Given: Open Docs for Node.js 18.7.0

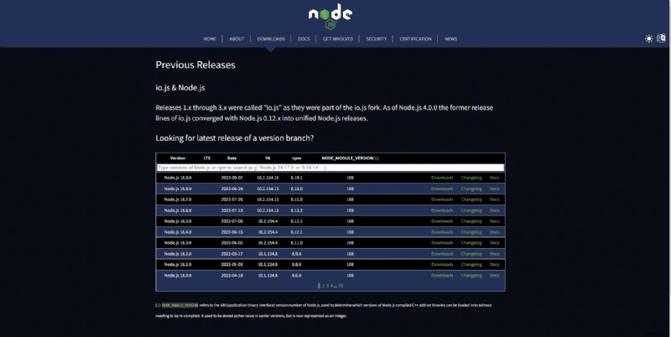Looking at the screenshot, I should tap(495, 200).
